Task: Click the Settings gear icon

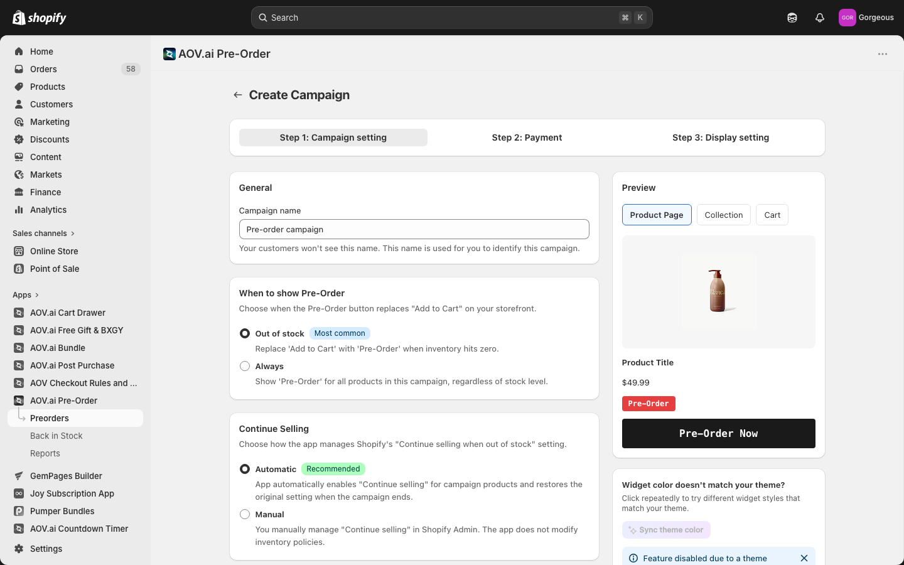Action: pos(19,549)
